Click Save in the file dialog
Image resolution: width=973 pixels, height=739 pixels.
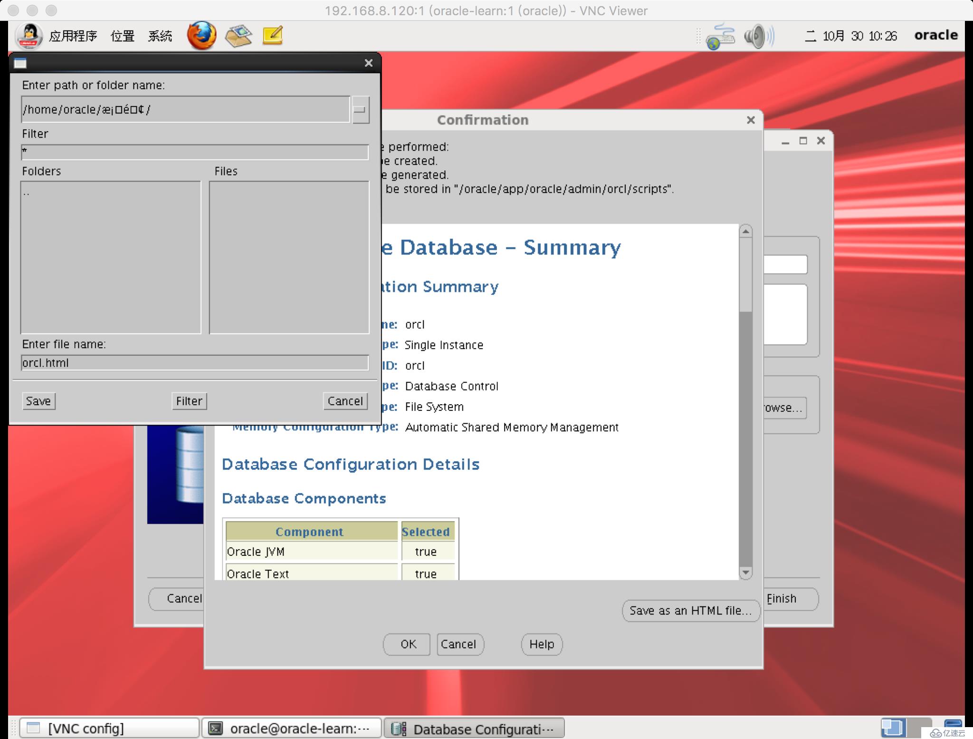tap(38, 401)
